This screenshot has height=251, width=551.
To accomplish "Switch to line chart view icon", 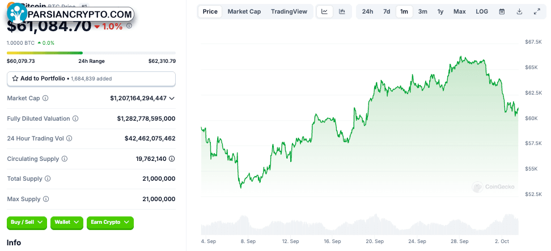I will pos(325,11).
